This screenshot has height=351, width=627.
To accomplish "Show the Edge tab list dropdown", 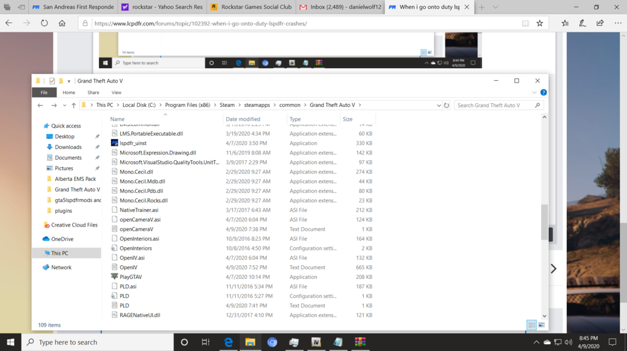I will pos(495,7).
